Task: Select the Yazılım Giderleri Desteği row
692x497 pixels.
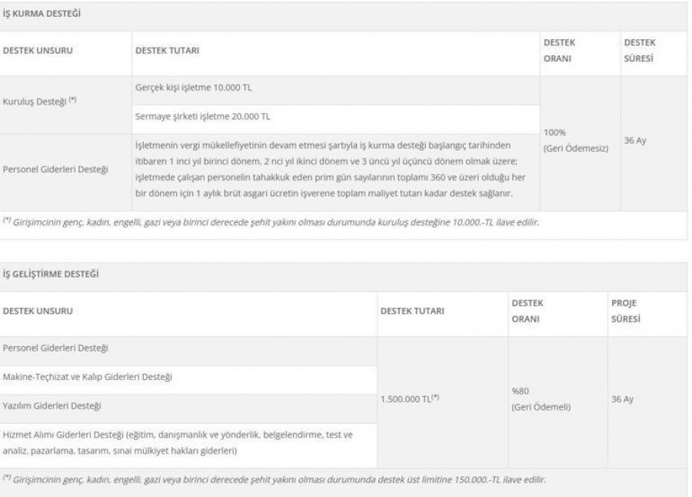Action: click(52, 405)
